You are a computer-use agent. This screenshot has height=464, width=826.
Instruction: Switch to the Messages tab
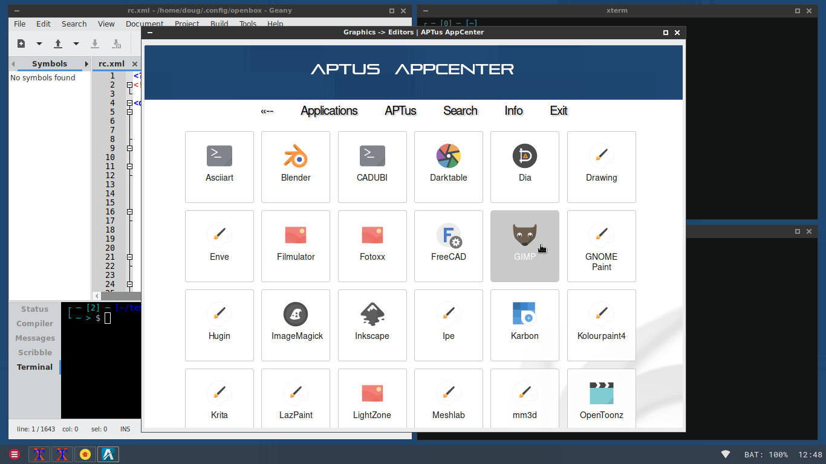[35, 338]
